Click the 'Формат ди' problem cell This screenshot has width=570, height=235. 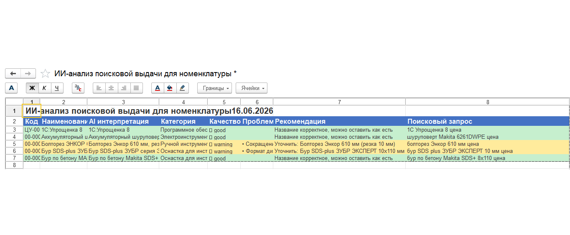(x=257, y=151)
